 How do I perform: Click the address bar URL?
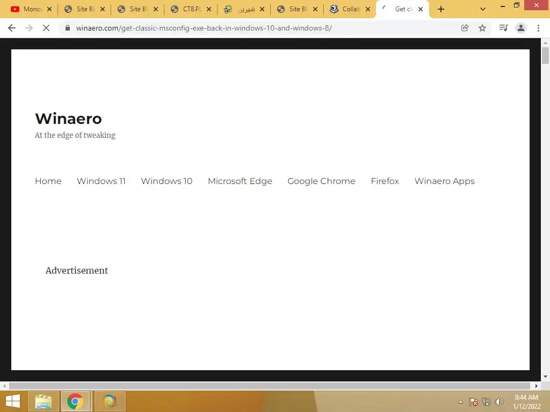[204, 28]
